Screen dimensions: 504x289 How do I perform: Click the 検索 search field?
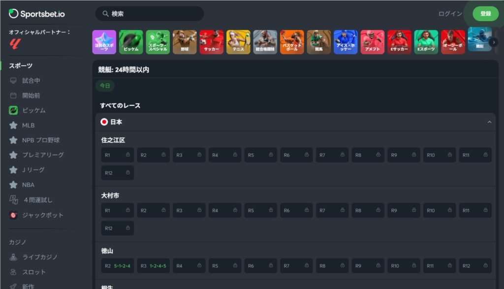[x=150, y=14]
